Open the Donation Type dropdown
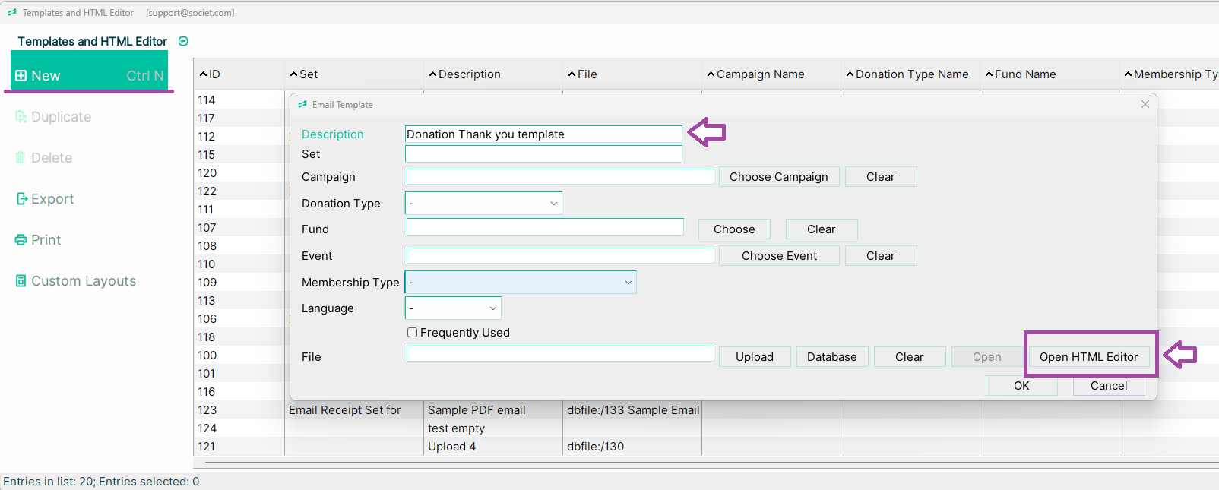The width and height of the screenshot is (1219, 490). point(483,204)
